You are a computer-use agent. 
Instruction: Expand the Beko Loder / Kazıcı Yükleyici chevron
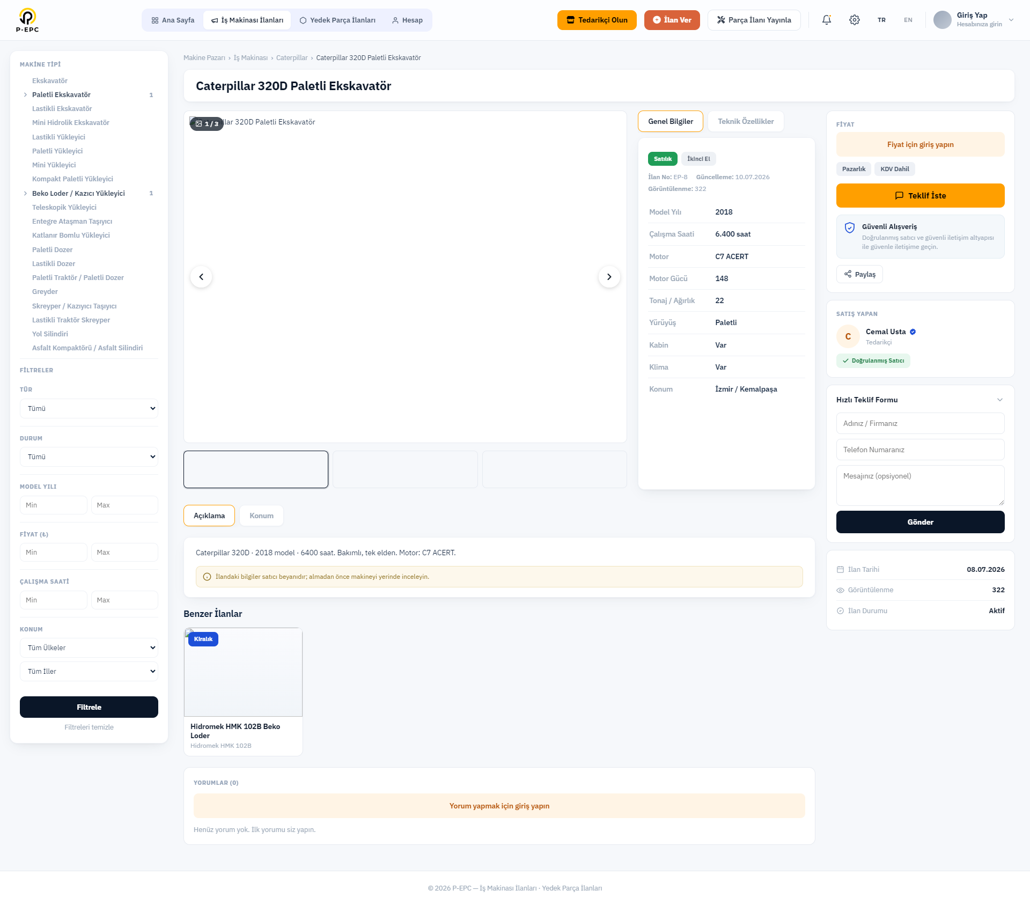coord(25,193)
